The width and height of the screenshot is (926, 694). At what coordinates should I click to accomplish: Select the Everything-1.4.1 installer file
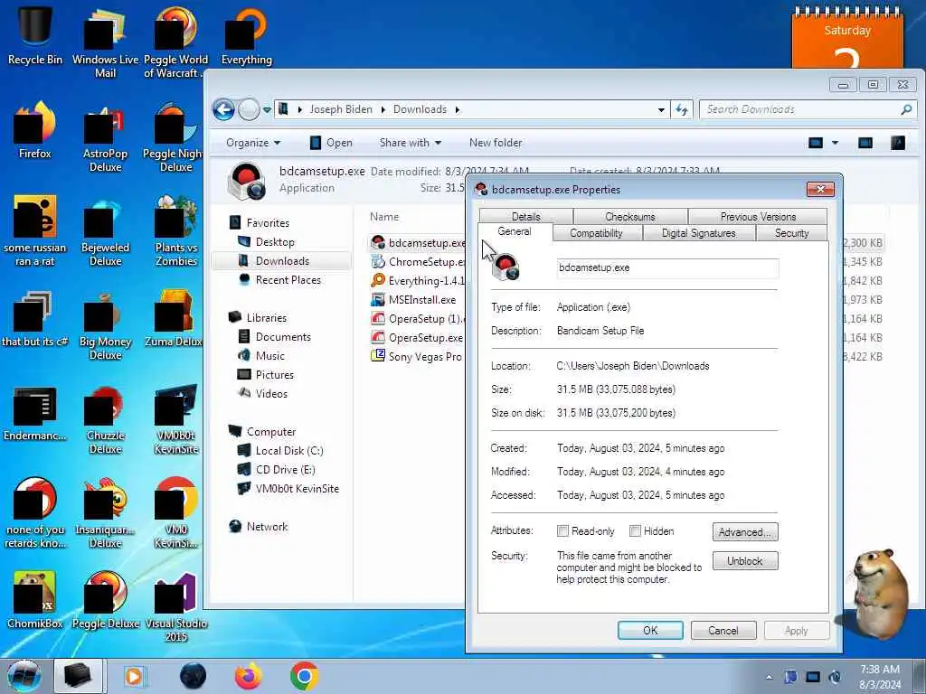(420, 281)
